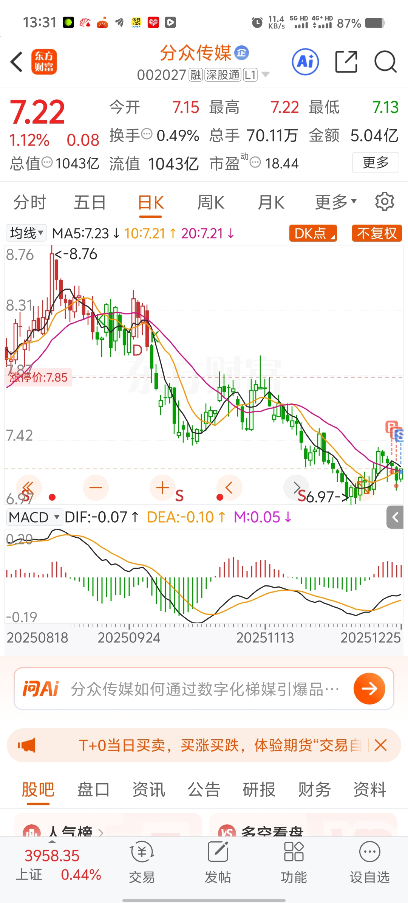The image size is (408, 903).
Task: Open the search magnifier icon
Action: pyautogui.click(x=385, y=62)
